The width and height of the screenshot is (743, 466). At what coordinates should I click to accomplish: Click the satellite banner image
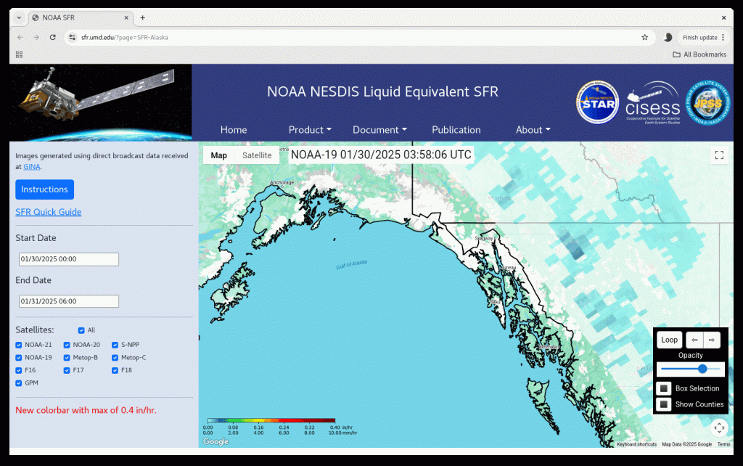pos(100,103)
